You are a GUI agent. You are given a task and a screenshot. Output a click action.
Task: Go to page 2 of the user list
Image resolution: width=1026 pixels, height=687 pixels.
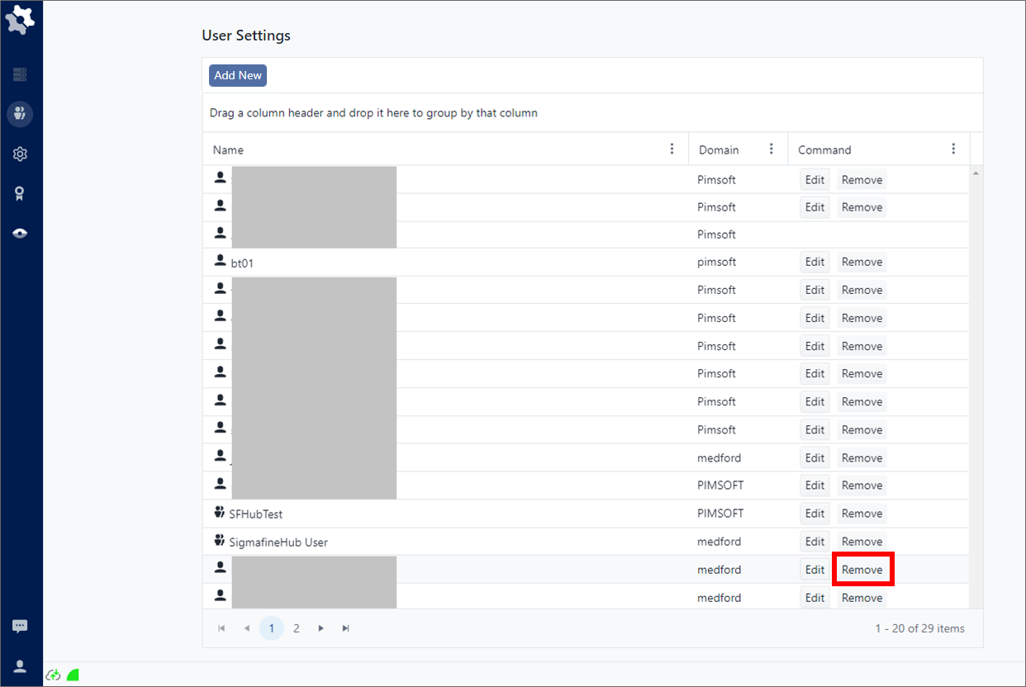coord(297,628)
